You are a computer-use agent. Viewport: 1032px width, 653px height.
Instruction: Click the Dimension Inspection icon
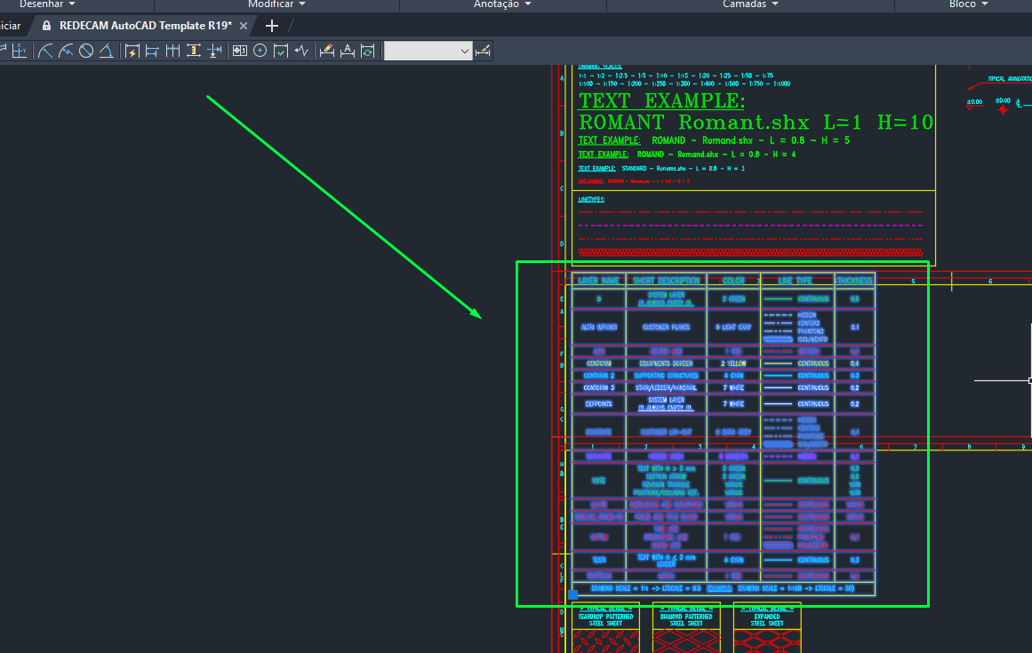(x=281, y=51)
